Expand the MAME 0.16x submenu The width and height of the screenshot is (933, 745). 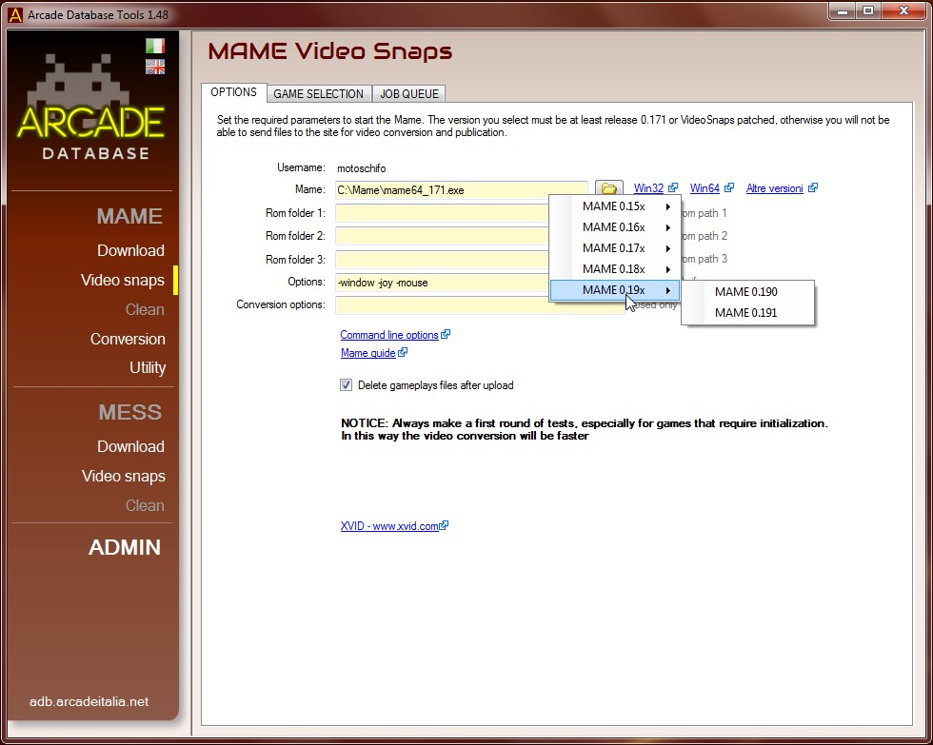pos(615,227)
